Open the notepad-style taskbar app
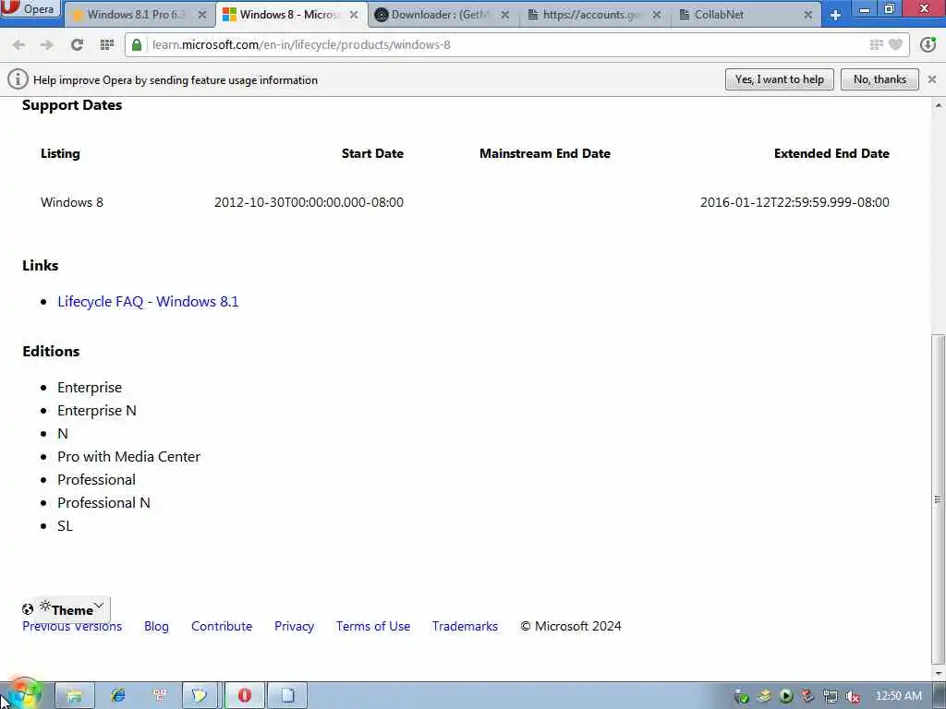The width and height of the screenshot is (946, 709). [200, 696]
